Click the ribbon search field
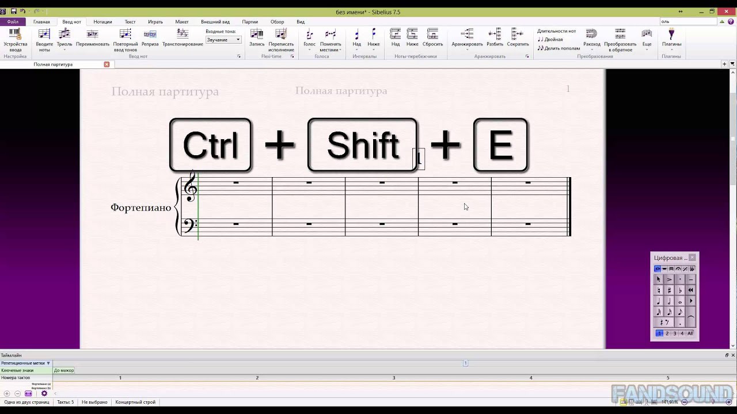 point(688,22)
